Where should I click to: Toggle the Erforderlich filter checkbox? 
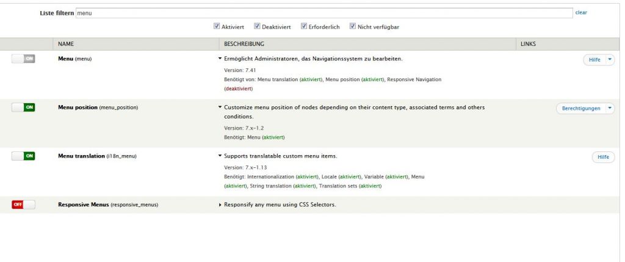click(304, 26)
